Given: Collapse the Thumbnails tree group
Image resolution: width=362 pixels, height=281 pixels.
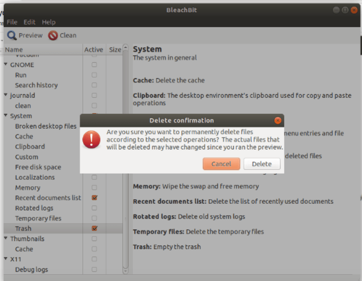Looking at the screenshot, I should (x=6, y=238).
